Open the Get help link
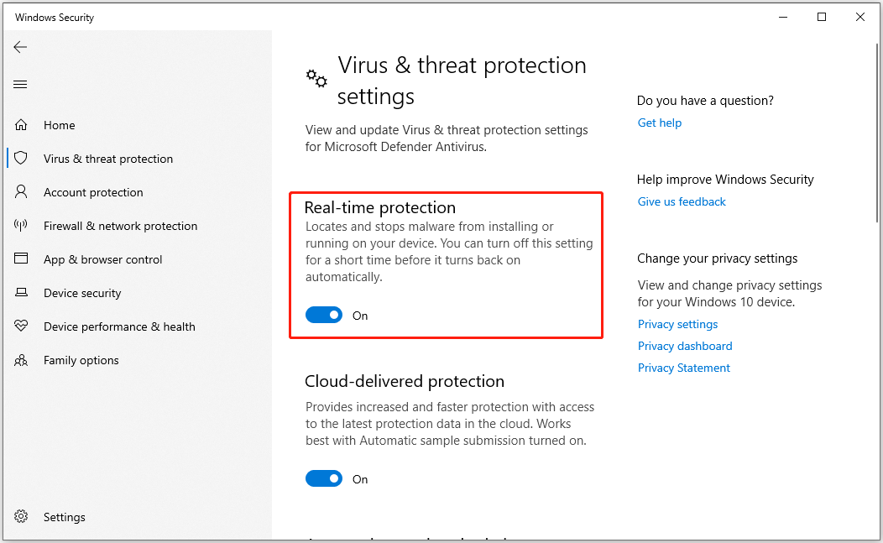The height and width of the screenshot is (543, 883). [660, 123]
